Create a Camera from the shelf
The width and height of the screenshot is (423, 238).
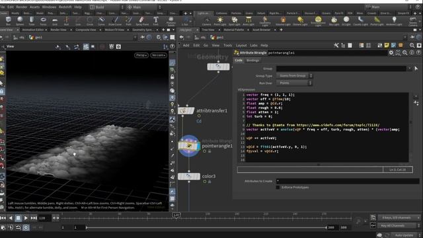coord(207,20)
